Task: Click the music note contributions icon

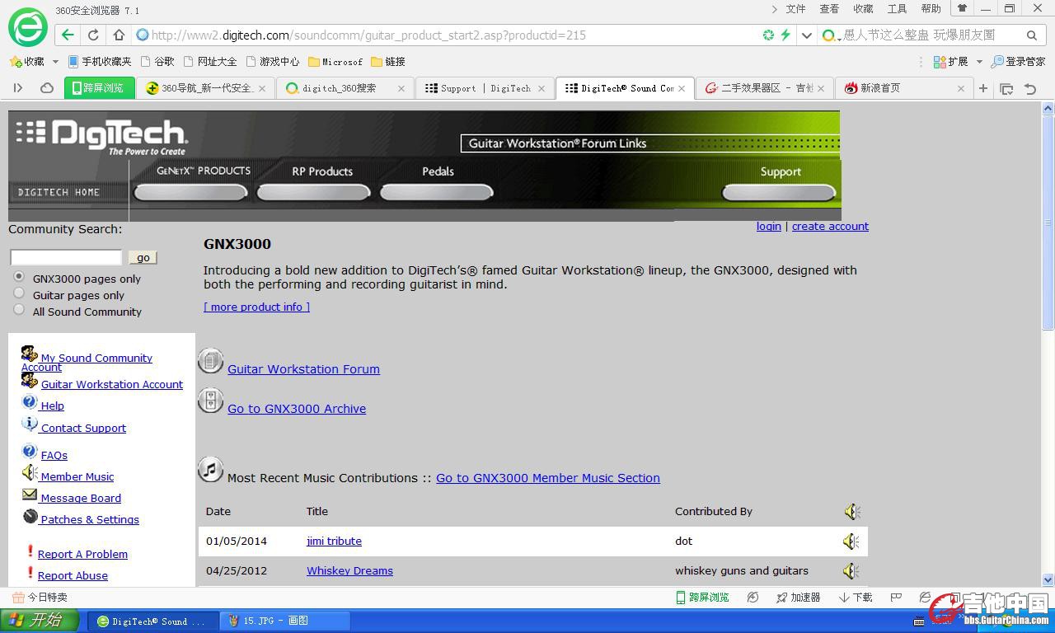Action: [x=211, y=470]
